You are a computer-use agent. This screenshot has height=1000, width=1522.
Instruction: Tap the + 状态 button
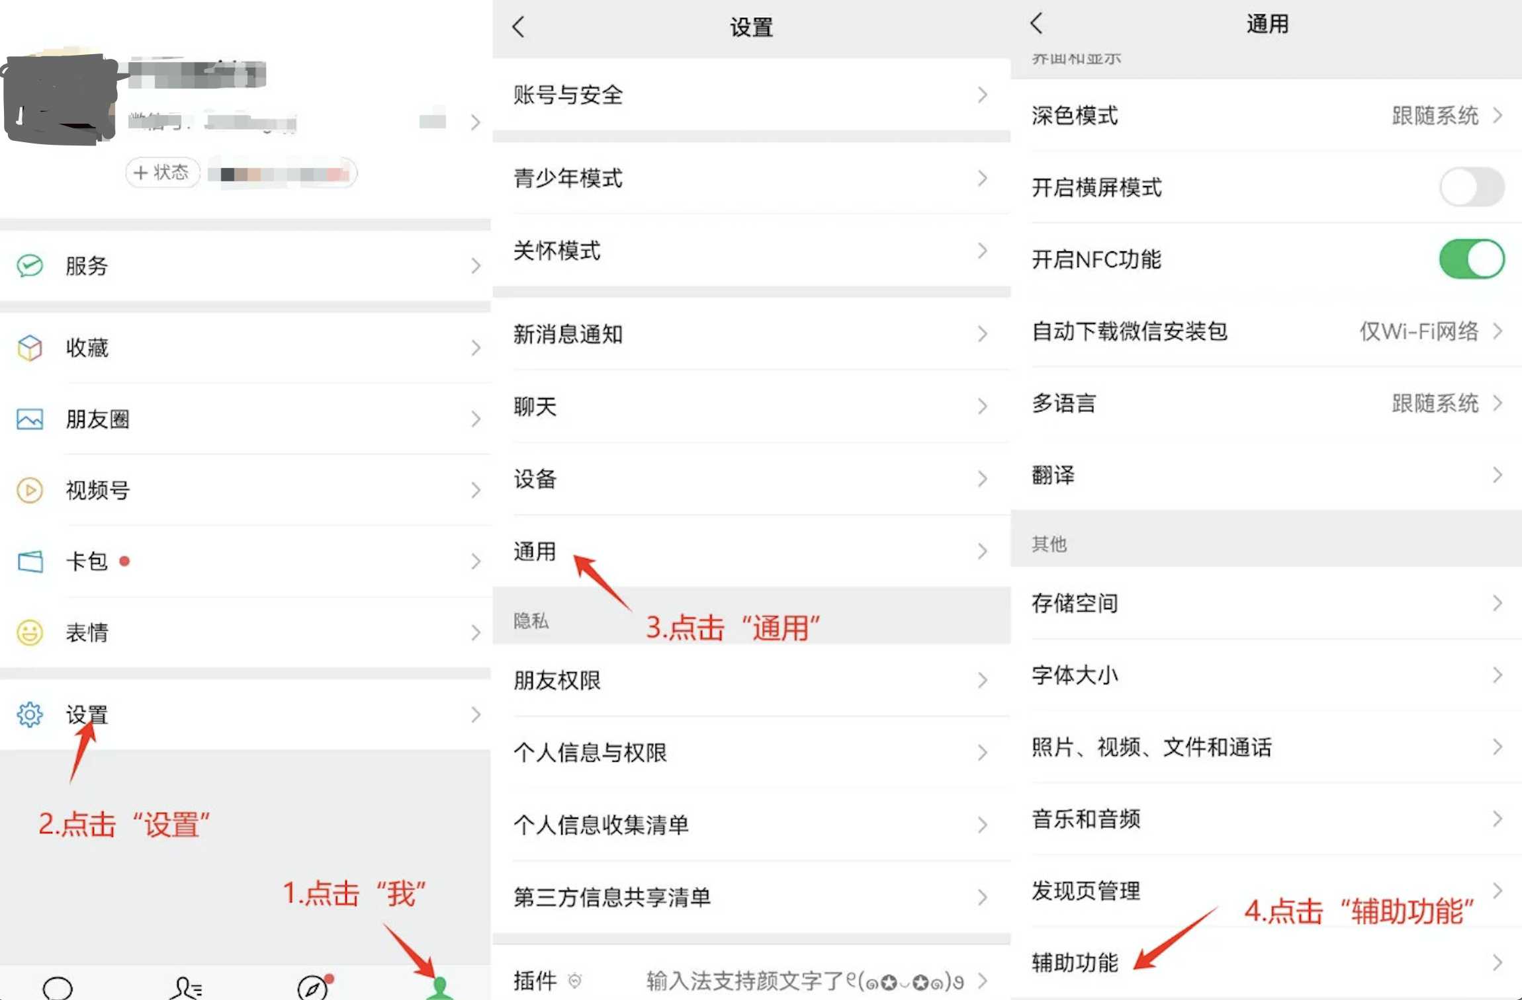(x=162, y=173)
